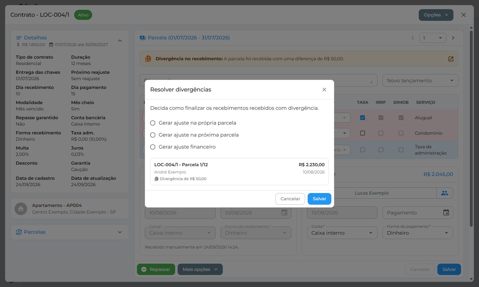
Task: Open the Opções dropdown menu
Action: point(436,15)
